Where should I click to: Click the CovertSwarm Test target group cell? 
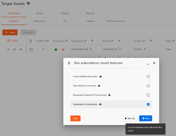pyautogui.click(x=80, y=49)
